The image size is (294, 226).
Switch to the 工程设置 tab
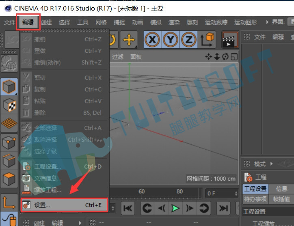pos(255,189)
